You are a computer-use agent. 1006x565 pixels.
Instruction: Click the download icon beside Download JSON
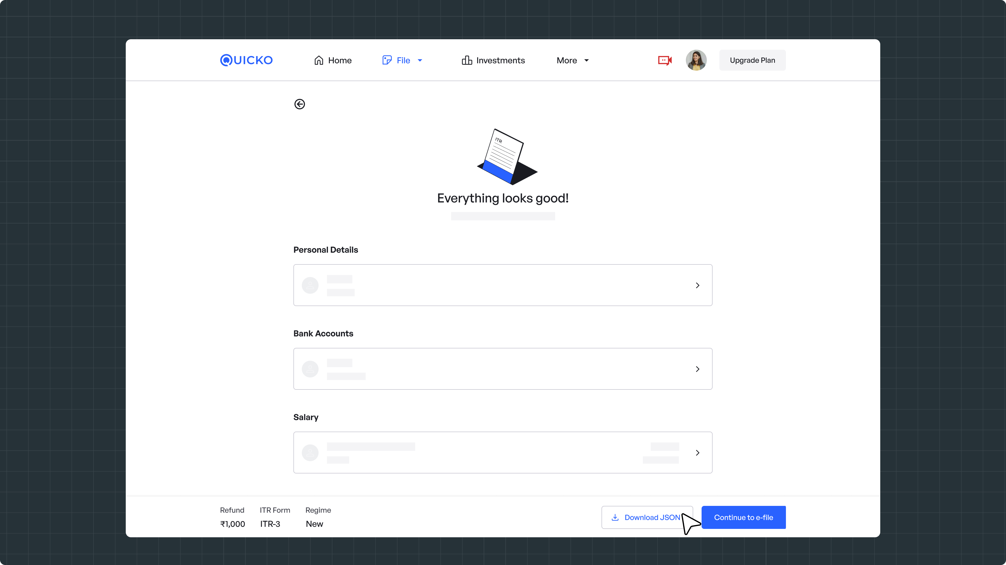coord(615,517)
